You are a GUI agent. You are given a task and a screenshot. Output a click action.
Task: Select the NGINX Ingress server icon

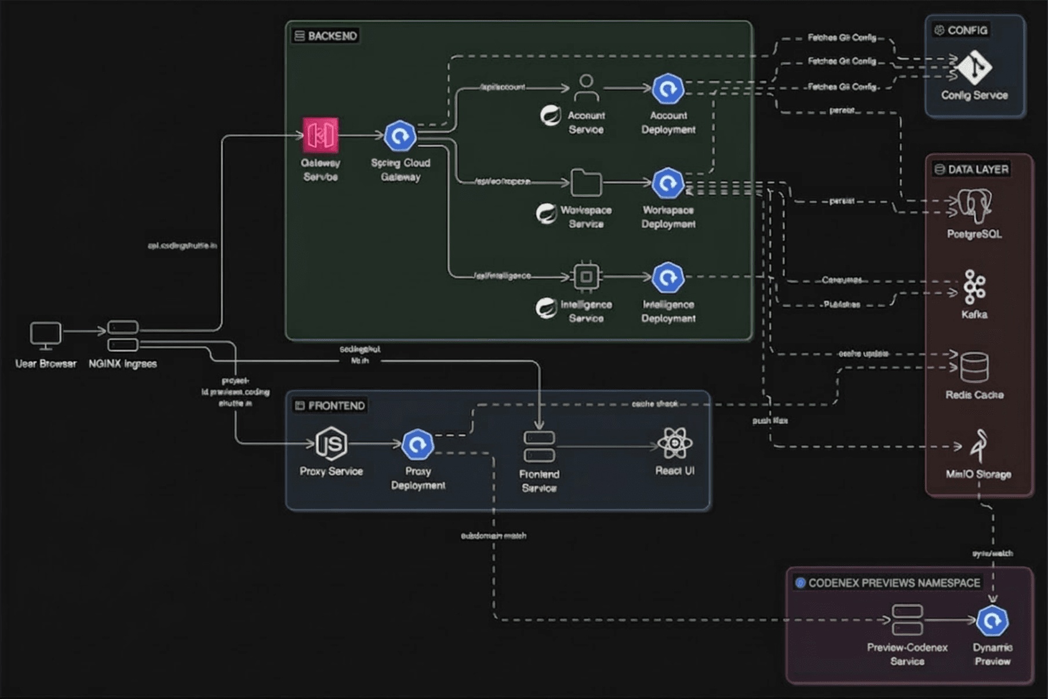(123, 336)
